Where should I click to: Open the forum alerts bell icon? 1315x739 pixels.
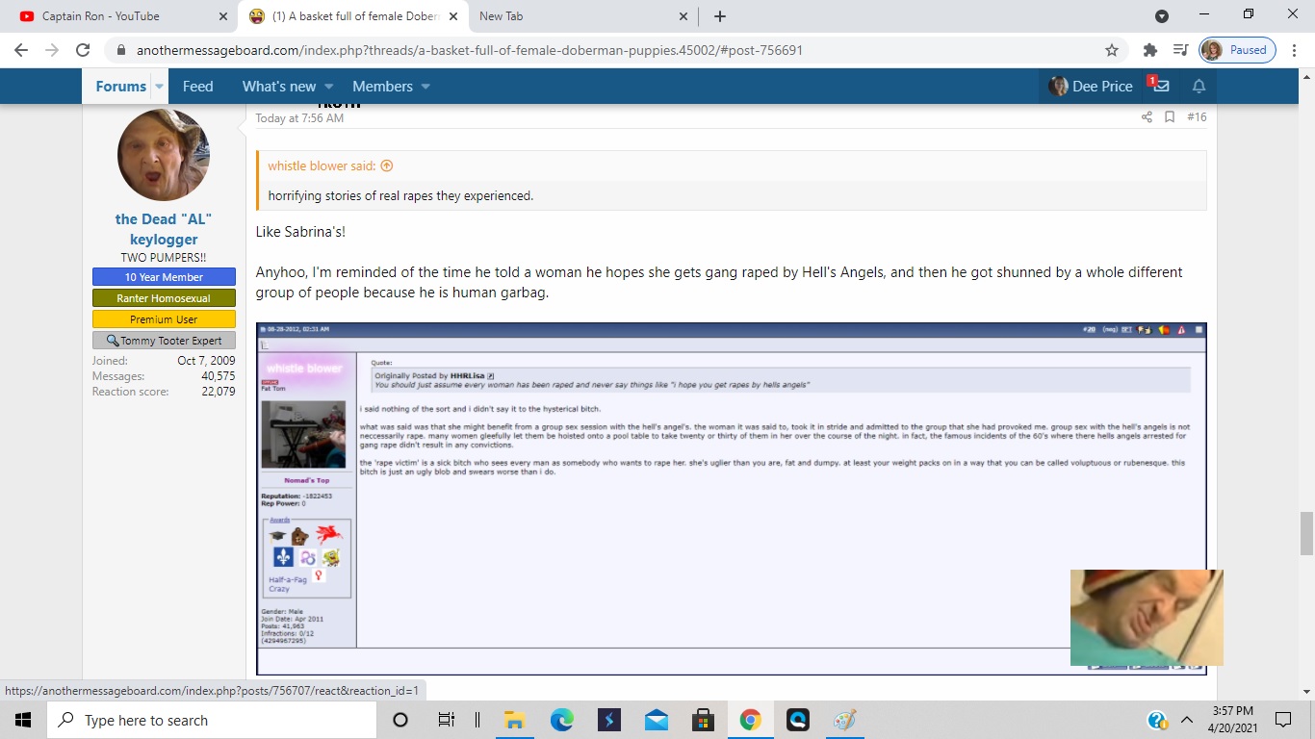[x=1199, y=86]
